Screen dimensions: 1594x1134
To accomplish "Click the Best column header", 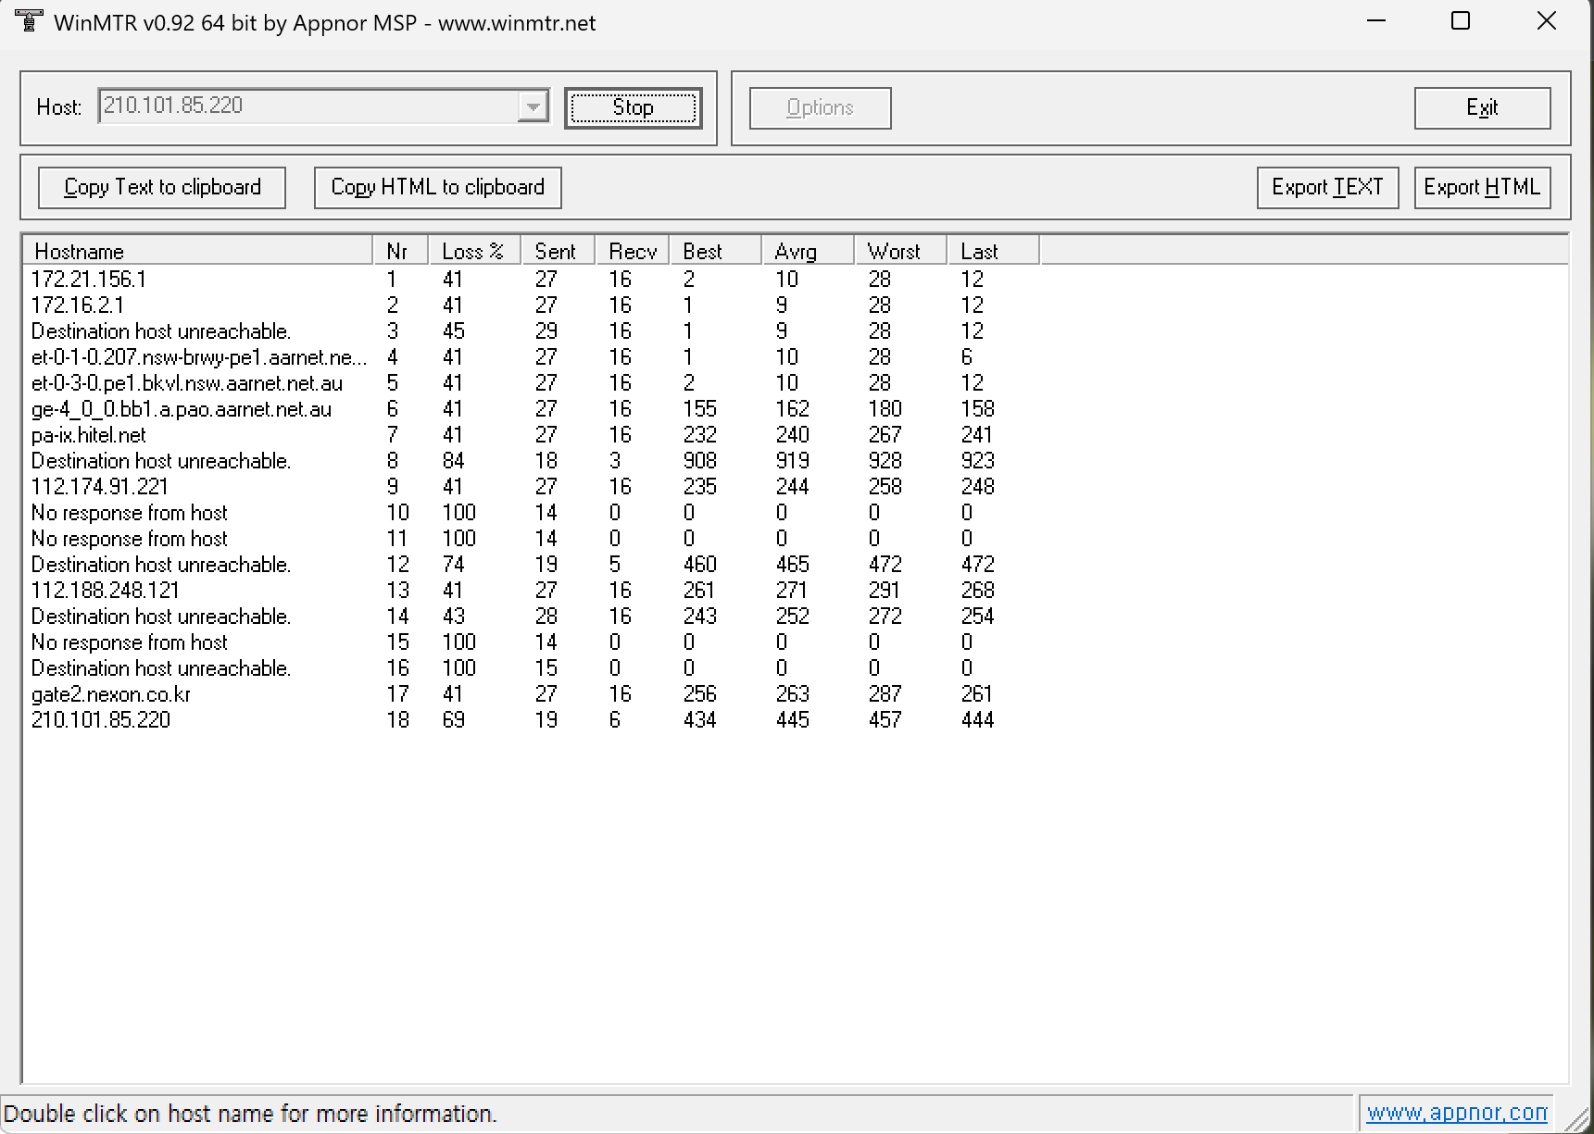I will pos(715,251).
